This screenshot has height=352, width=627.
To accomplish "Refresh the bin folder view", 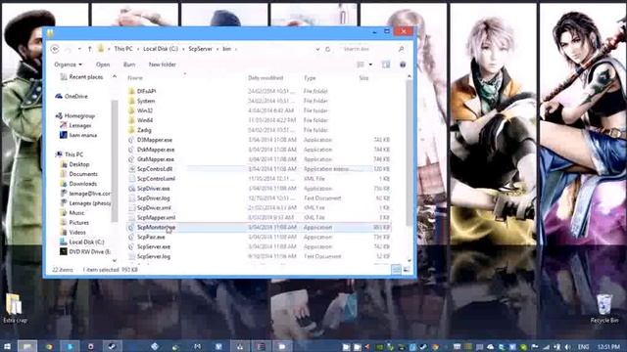I will tap(328, 49).
